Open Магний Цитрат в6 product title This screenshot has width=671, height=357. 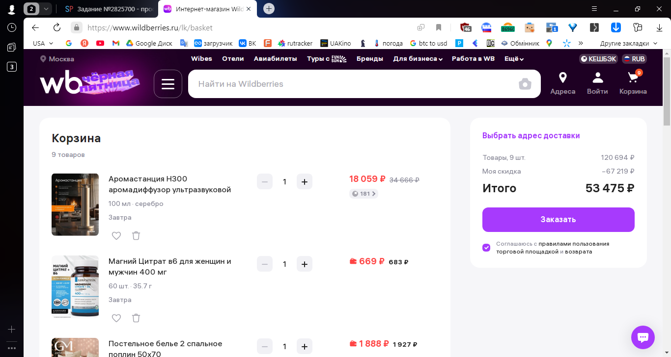(169, 267)
